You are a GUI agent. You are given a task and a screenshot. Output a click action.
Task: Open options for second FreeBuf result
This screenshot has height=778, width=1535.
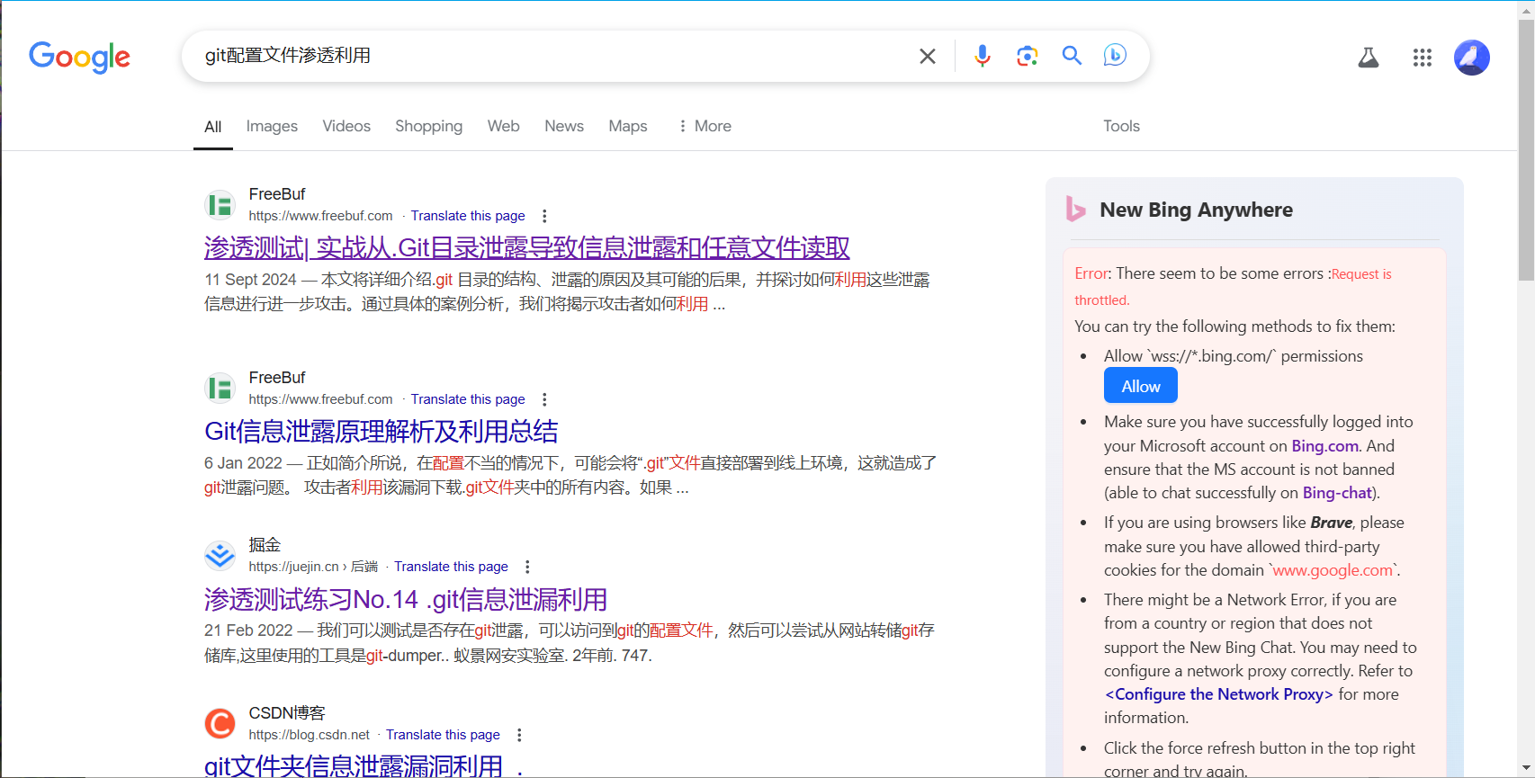(x=544, y=399)
